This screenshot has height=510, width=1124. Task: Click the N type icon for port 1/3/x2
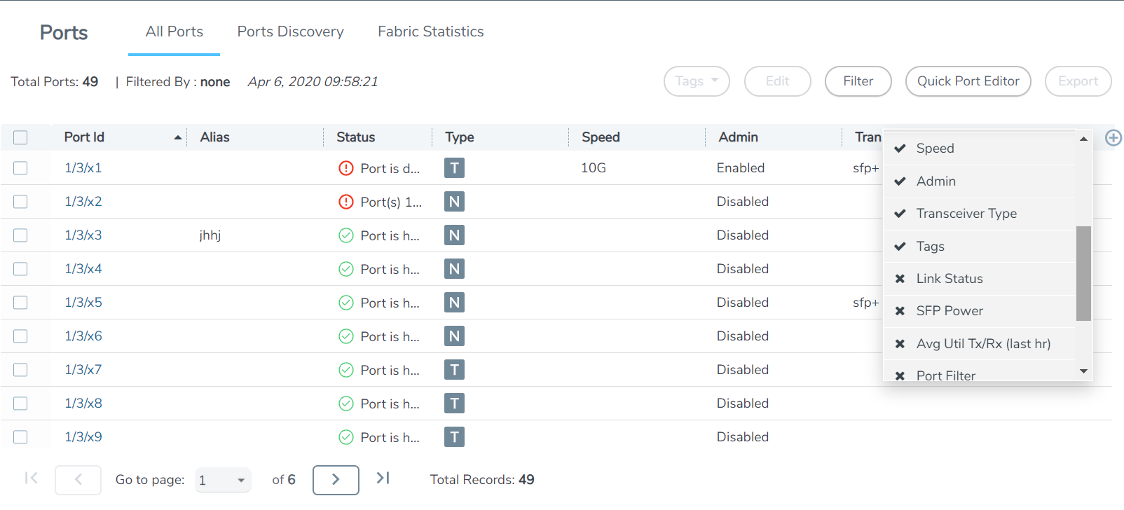(454, 202)
